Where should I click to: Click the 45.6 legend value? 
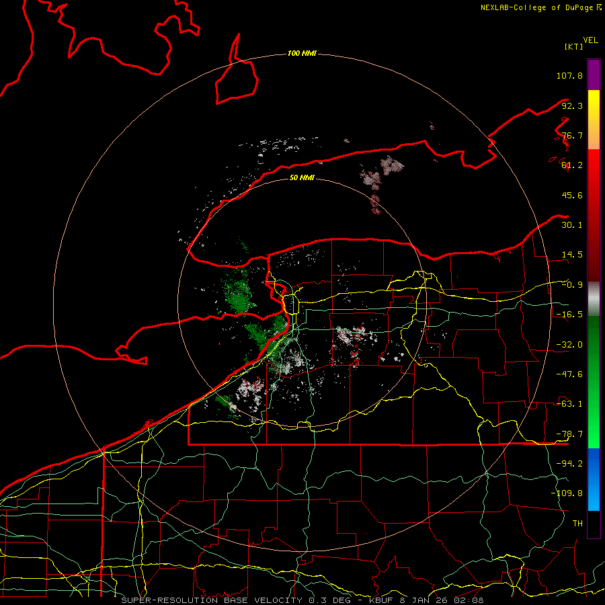pos(572,195)
